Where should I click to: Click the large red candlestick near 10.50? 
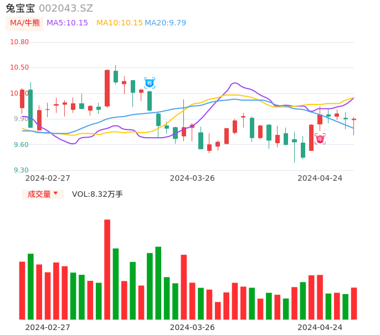107,88
